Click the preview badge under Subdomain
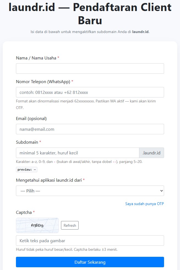The image size is (180, 270). click(26, 170)
